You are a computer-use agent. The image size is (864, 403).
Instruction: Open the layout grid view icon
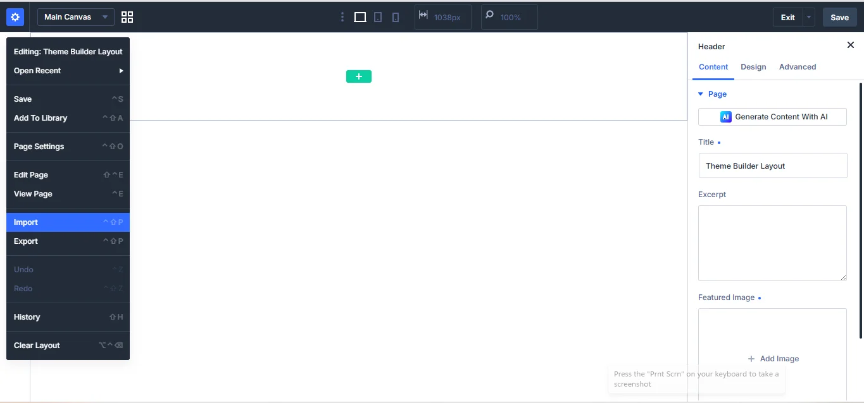tap(127, 17)
